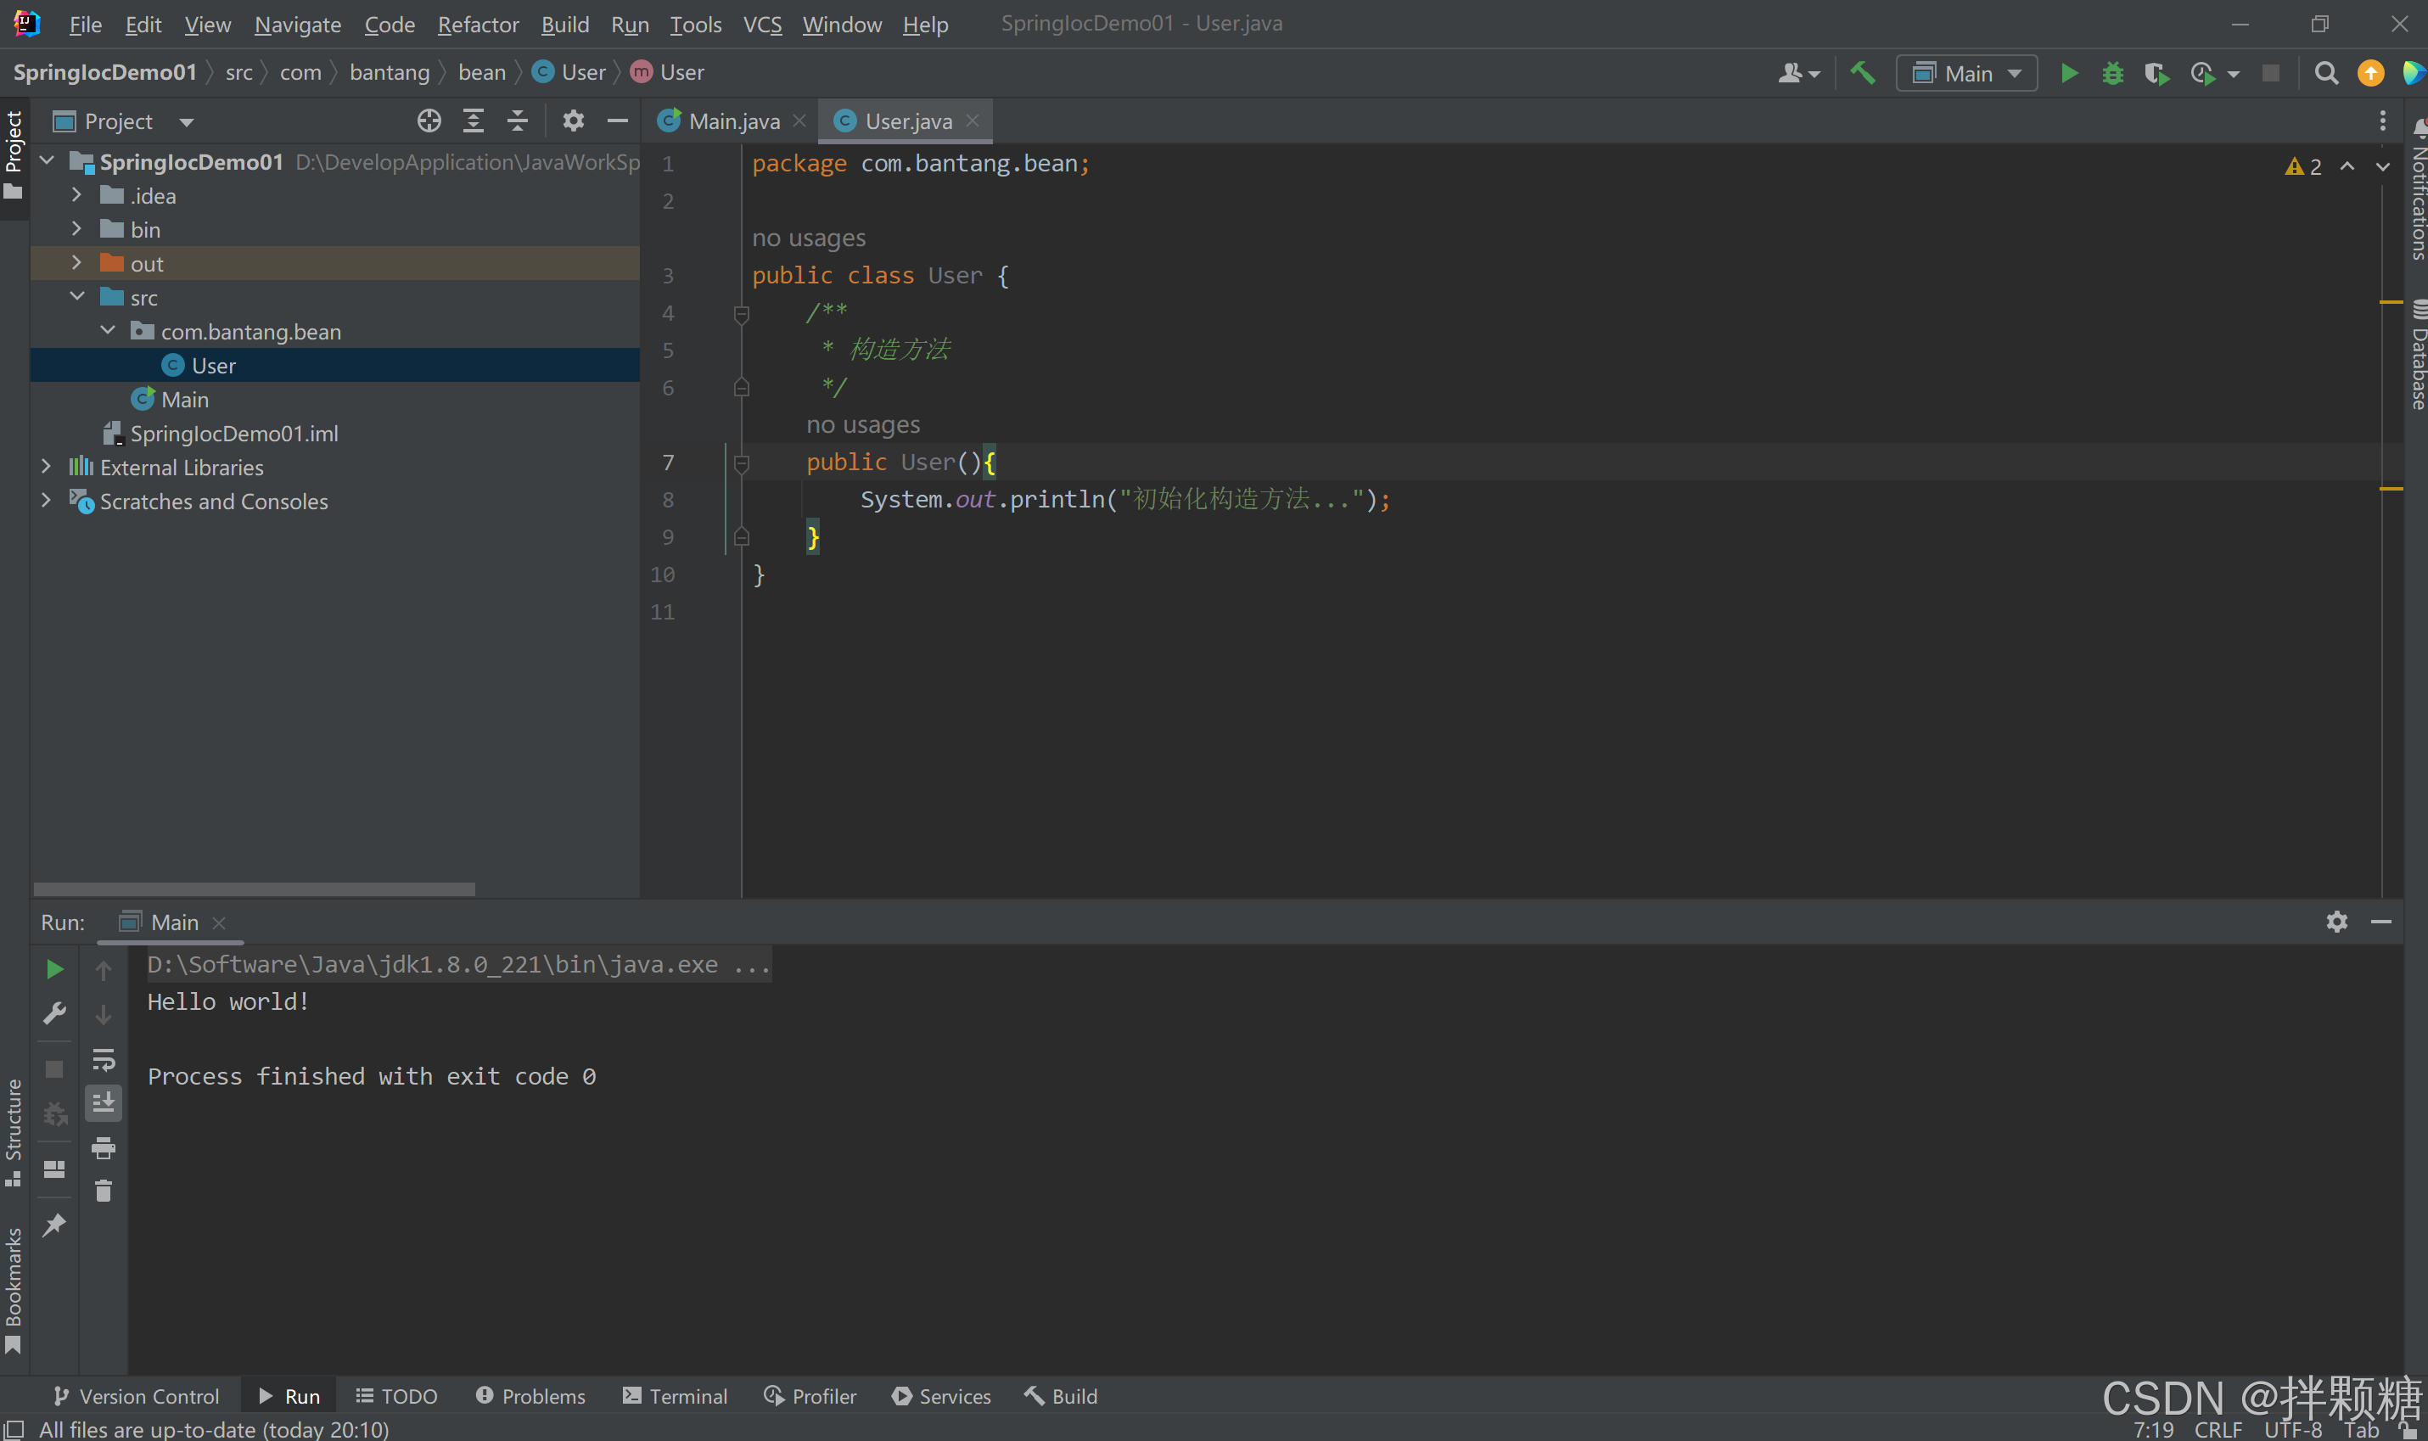Click the Build project hammer icon
The height and width of the screenshot is (1441, 2428).
pos(1862,74)
